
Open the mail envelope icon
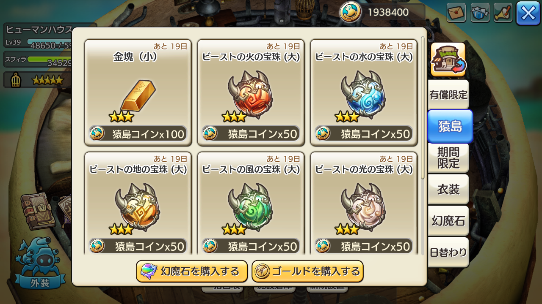(456, 13)
